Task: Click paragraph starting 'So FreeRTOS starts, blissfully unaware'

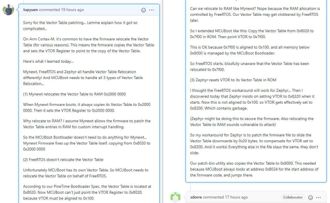Action: [250, 67]
